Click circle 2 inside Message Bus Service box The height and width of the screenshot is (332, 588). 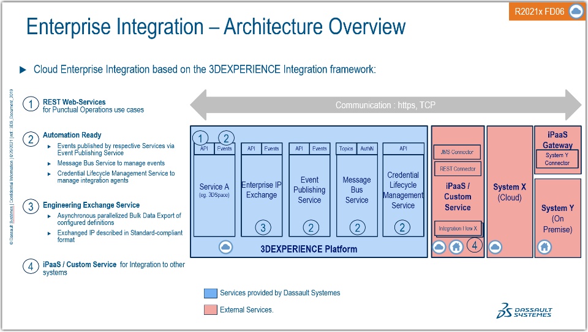tap(357, 227)
